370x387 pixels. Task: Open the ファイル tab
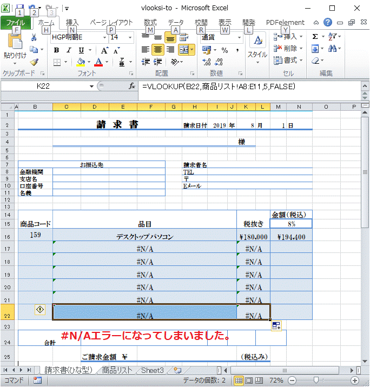coord(15,23)
